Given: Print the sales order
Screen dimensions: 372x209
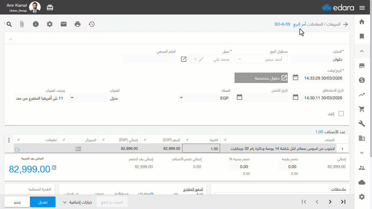Looking at the screenshot, I should pos(78,24).
